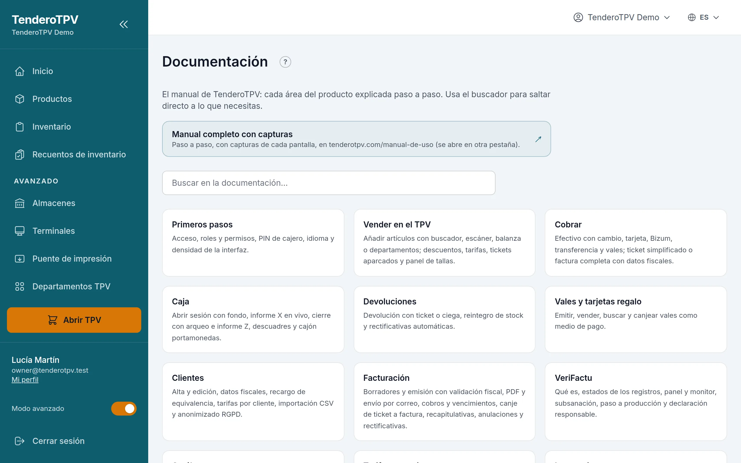This screenshot has width=741, height=463.
Task: Click the user avatar icon in header
Action: coord(578,17)
